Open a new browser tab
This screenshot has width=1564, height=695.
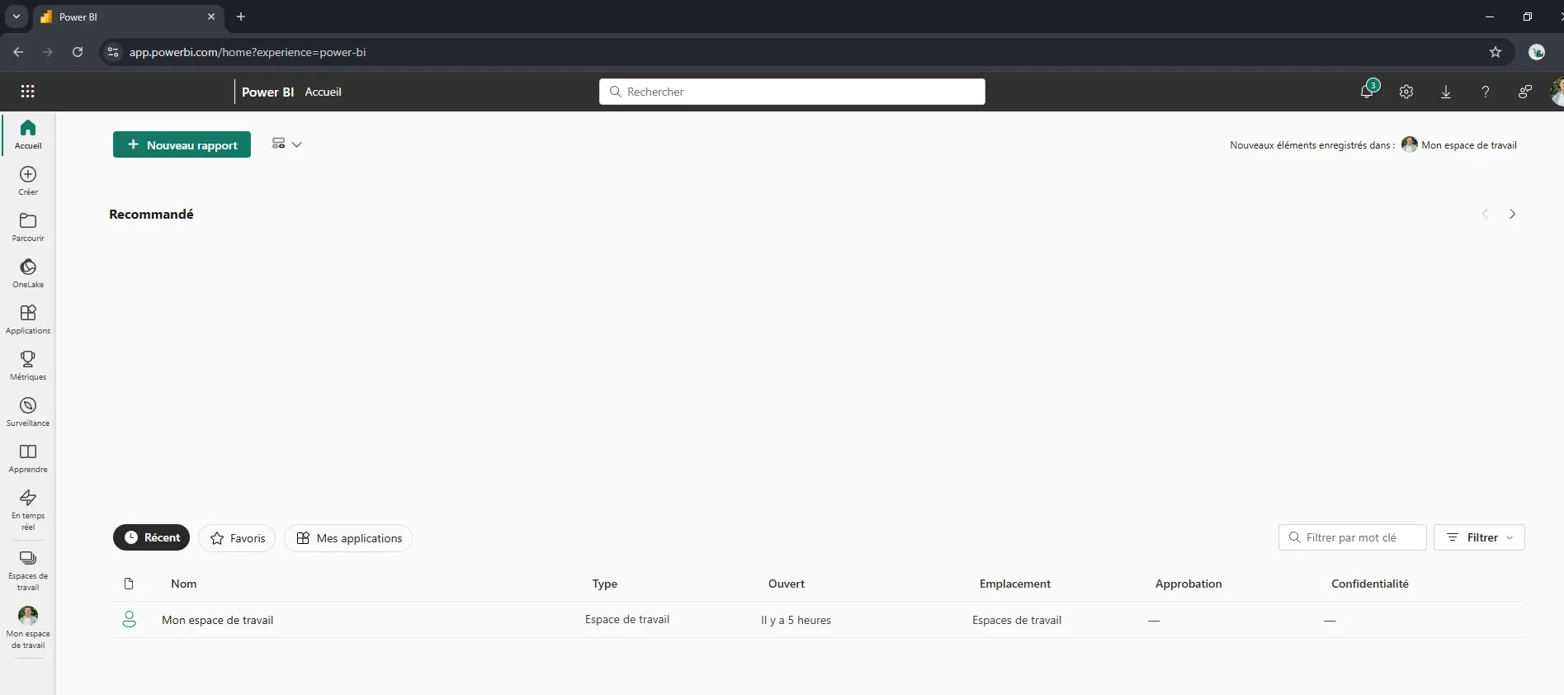(x=241, y=17)
